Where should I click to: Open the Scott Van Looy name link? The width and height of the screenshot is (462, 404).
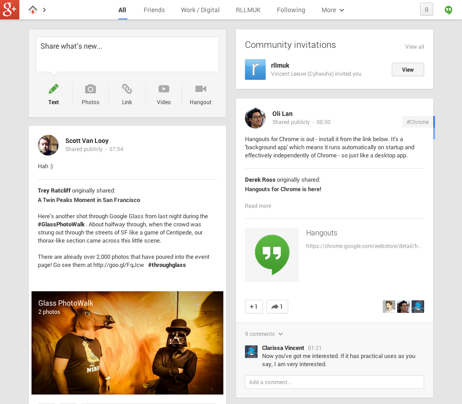[87, 141]
